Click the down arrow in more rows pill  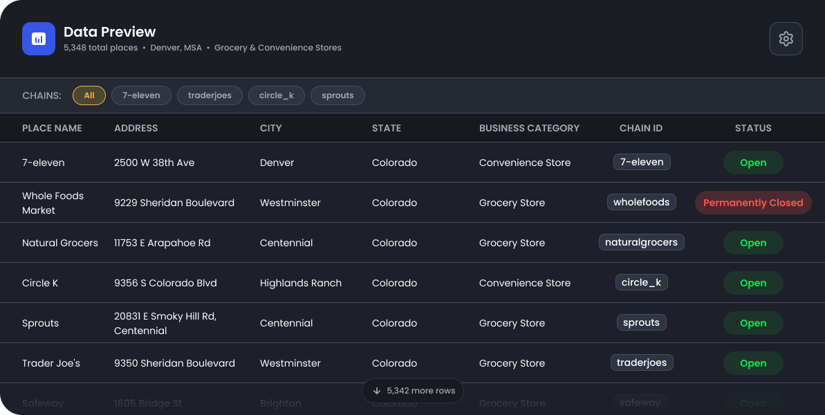tap(377, 391)
